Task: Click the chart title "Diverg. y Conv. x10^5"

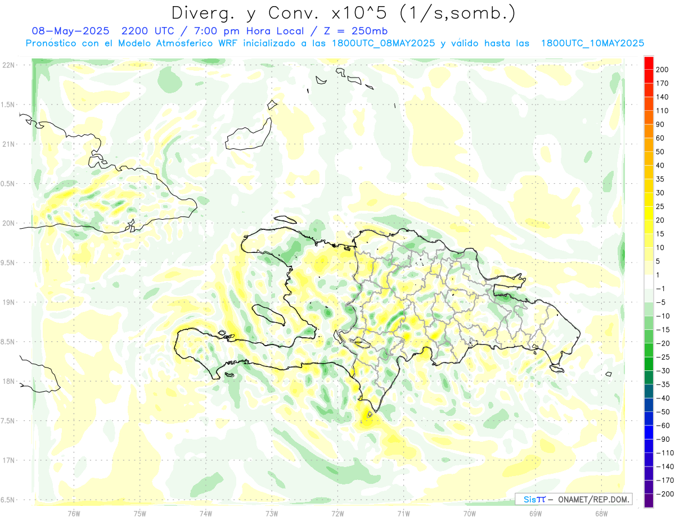Action: pyautogui.click(x=280, y=12)
